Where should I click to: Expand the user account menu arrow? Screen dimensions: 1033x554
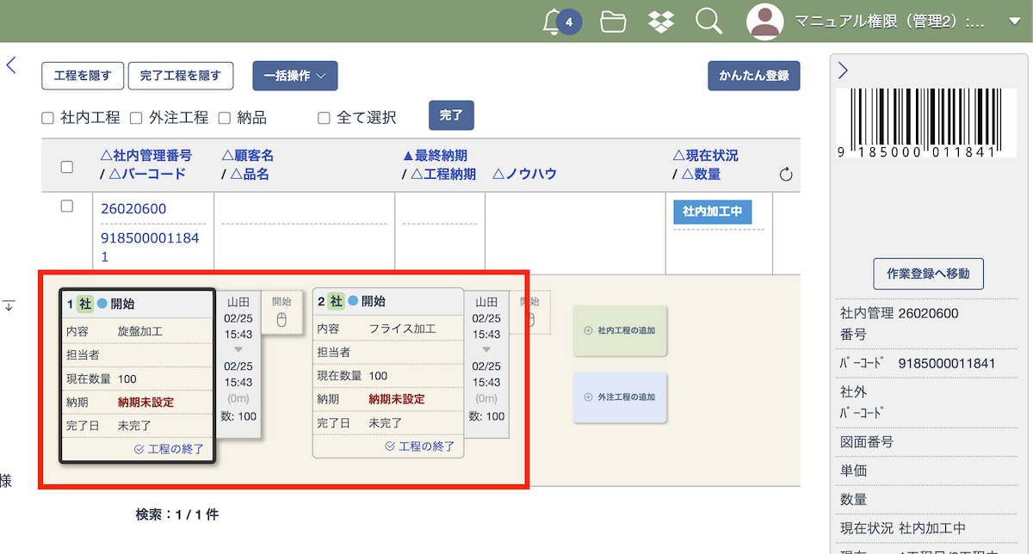pyautogui.click(x=1013, y=22)
